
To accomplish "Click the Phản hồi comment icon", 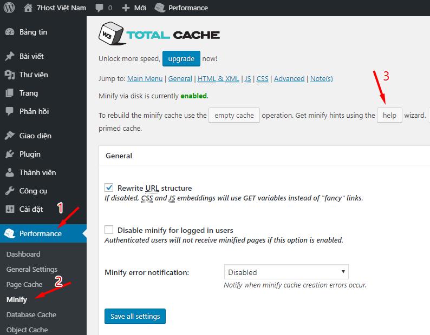I will [10, 111].
